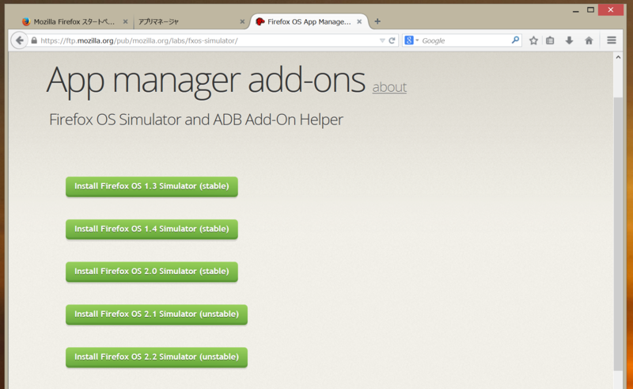Click the red favicon on App Manager tab
Viewport: 633px width, 389px height.
[260, 21]
